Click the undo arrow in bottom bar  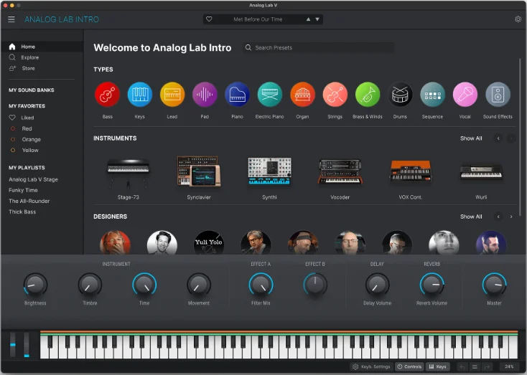462,367
